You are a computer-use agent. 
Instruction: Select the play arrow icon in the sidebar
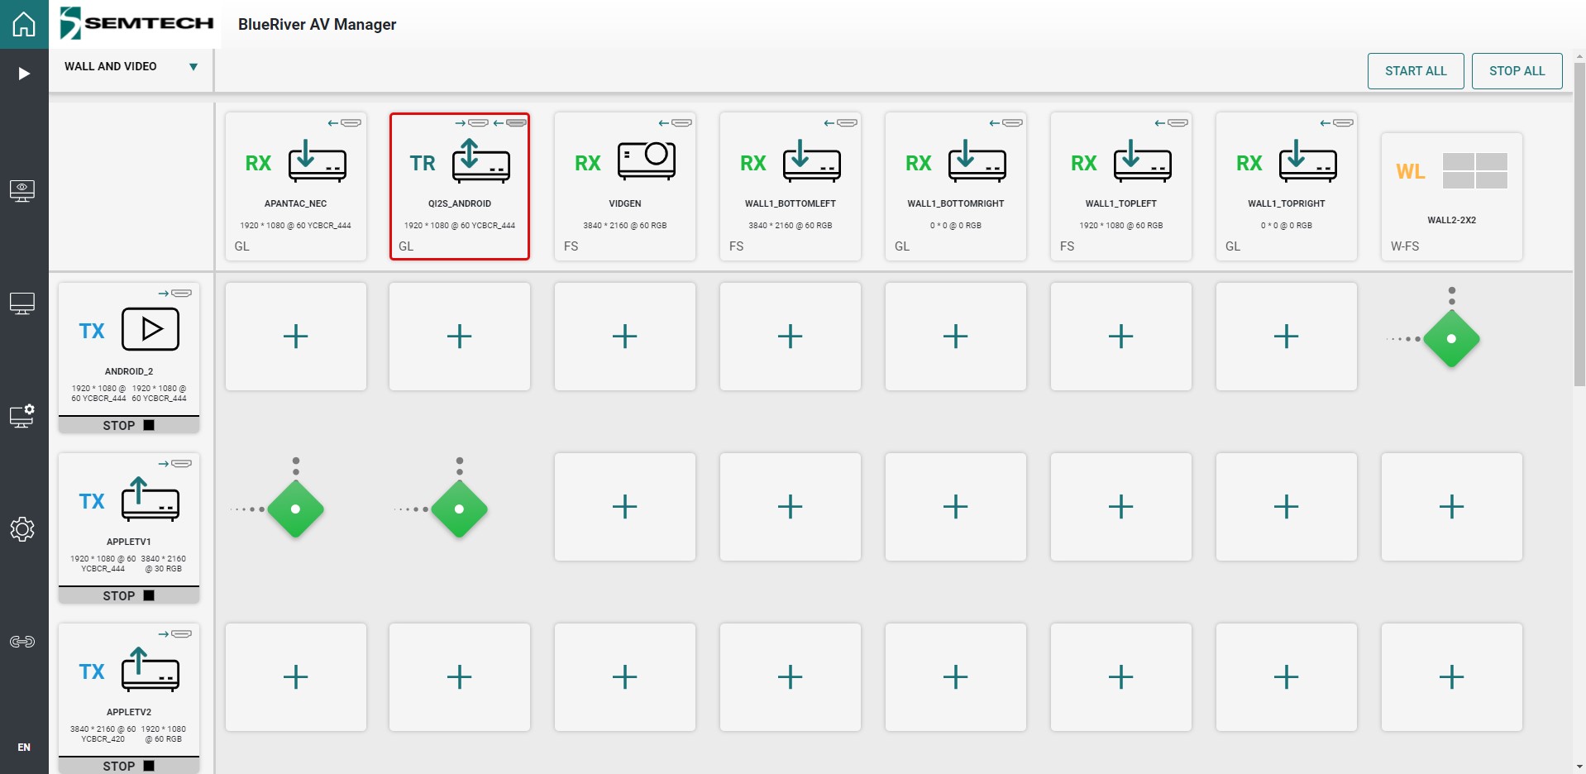tap(23, 73)
